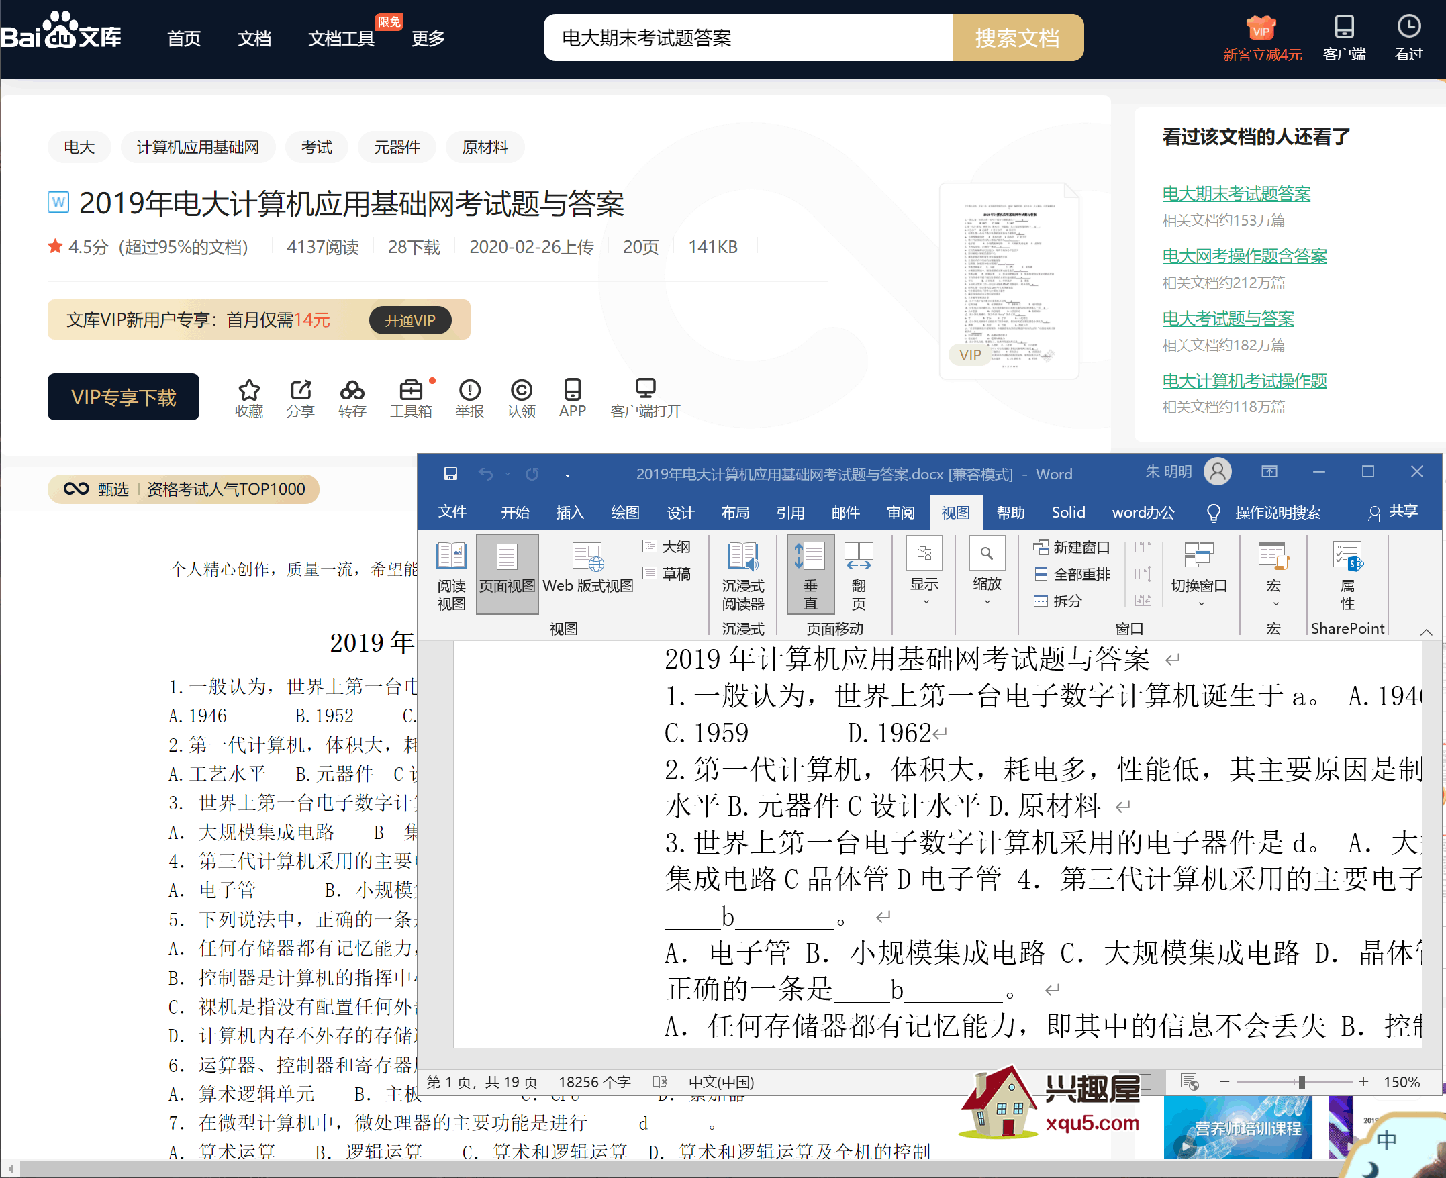
Task: Click zoom out minus in status bar
Action: (x=1224, y=1081)
